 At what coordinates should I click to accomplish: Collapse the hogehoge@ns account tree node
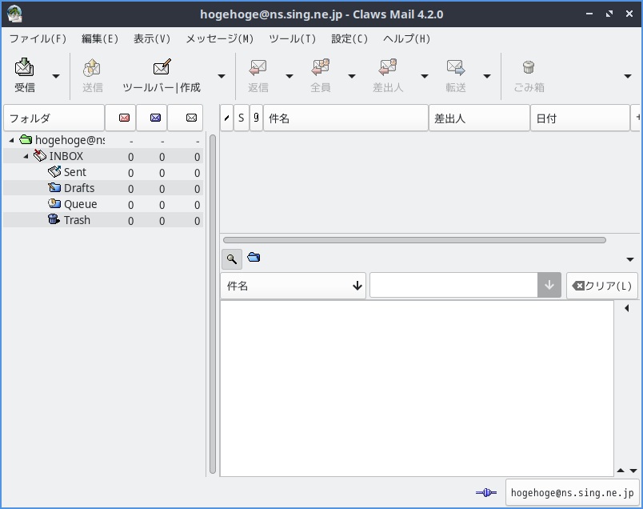click(11, 140)
